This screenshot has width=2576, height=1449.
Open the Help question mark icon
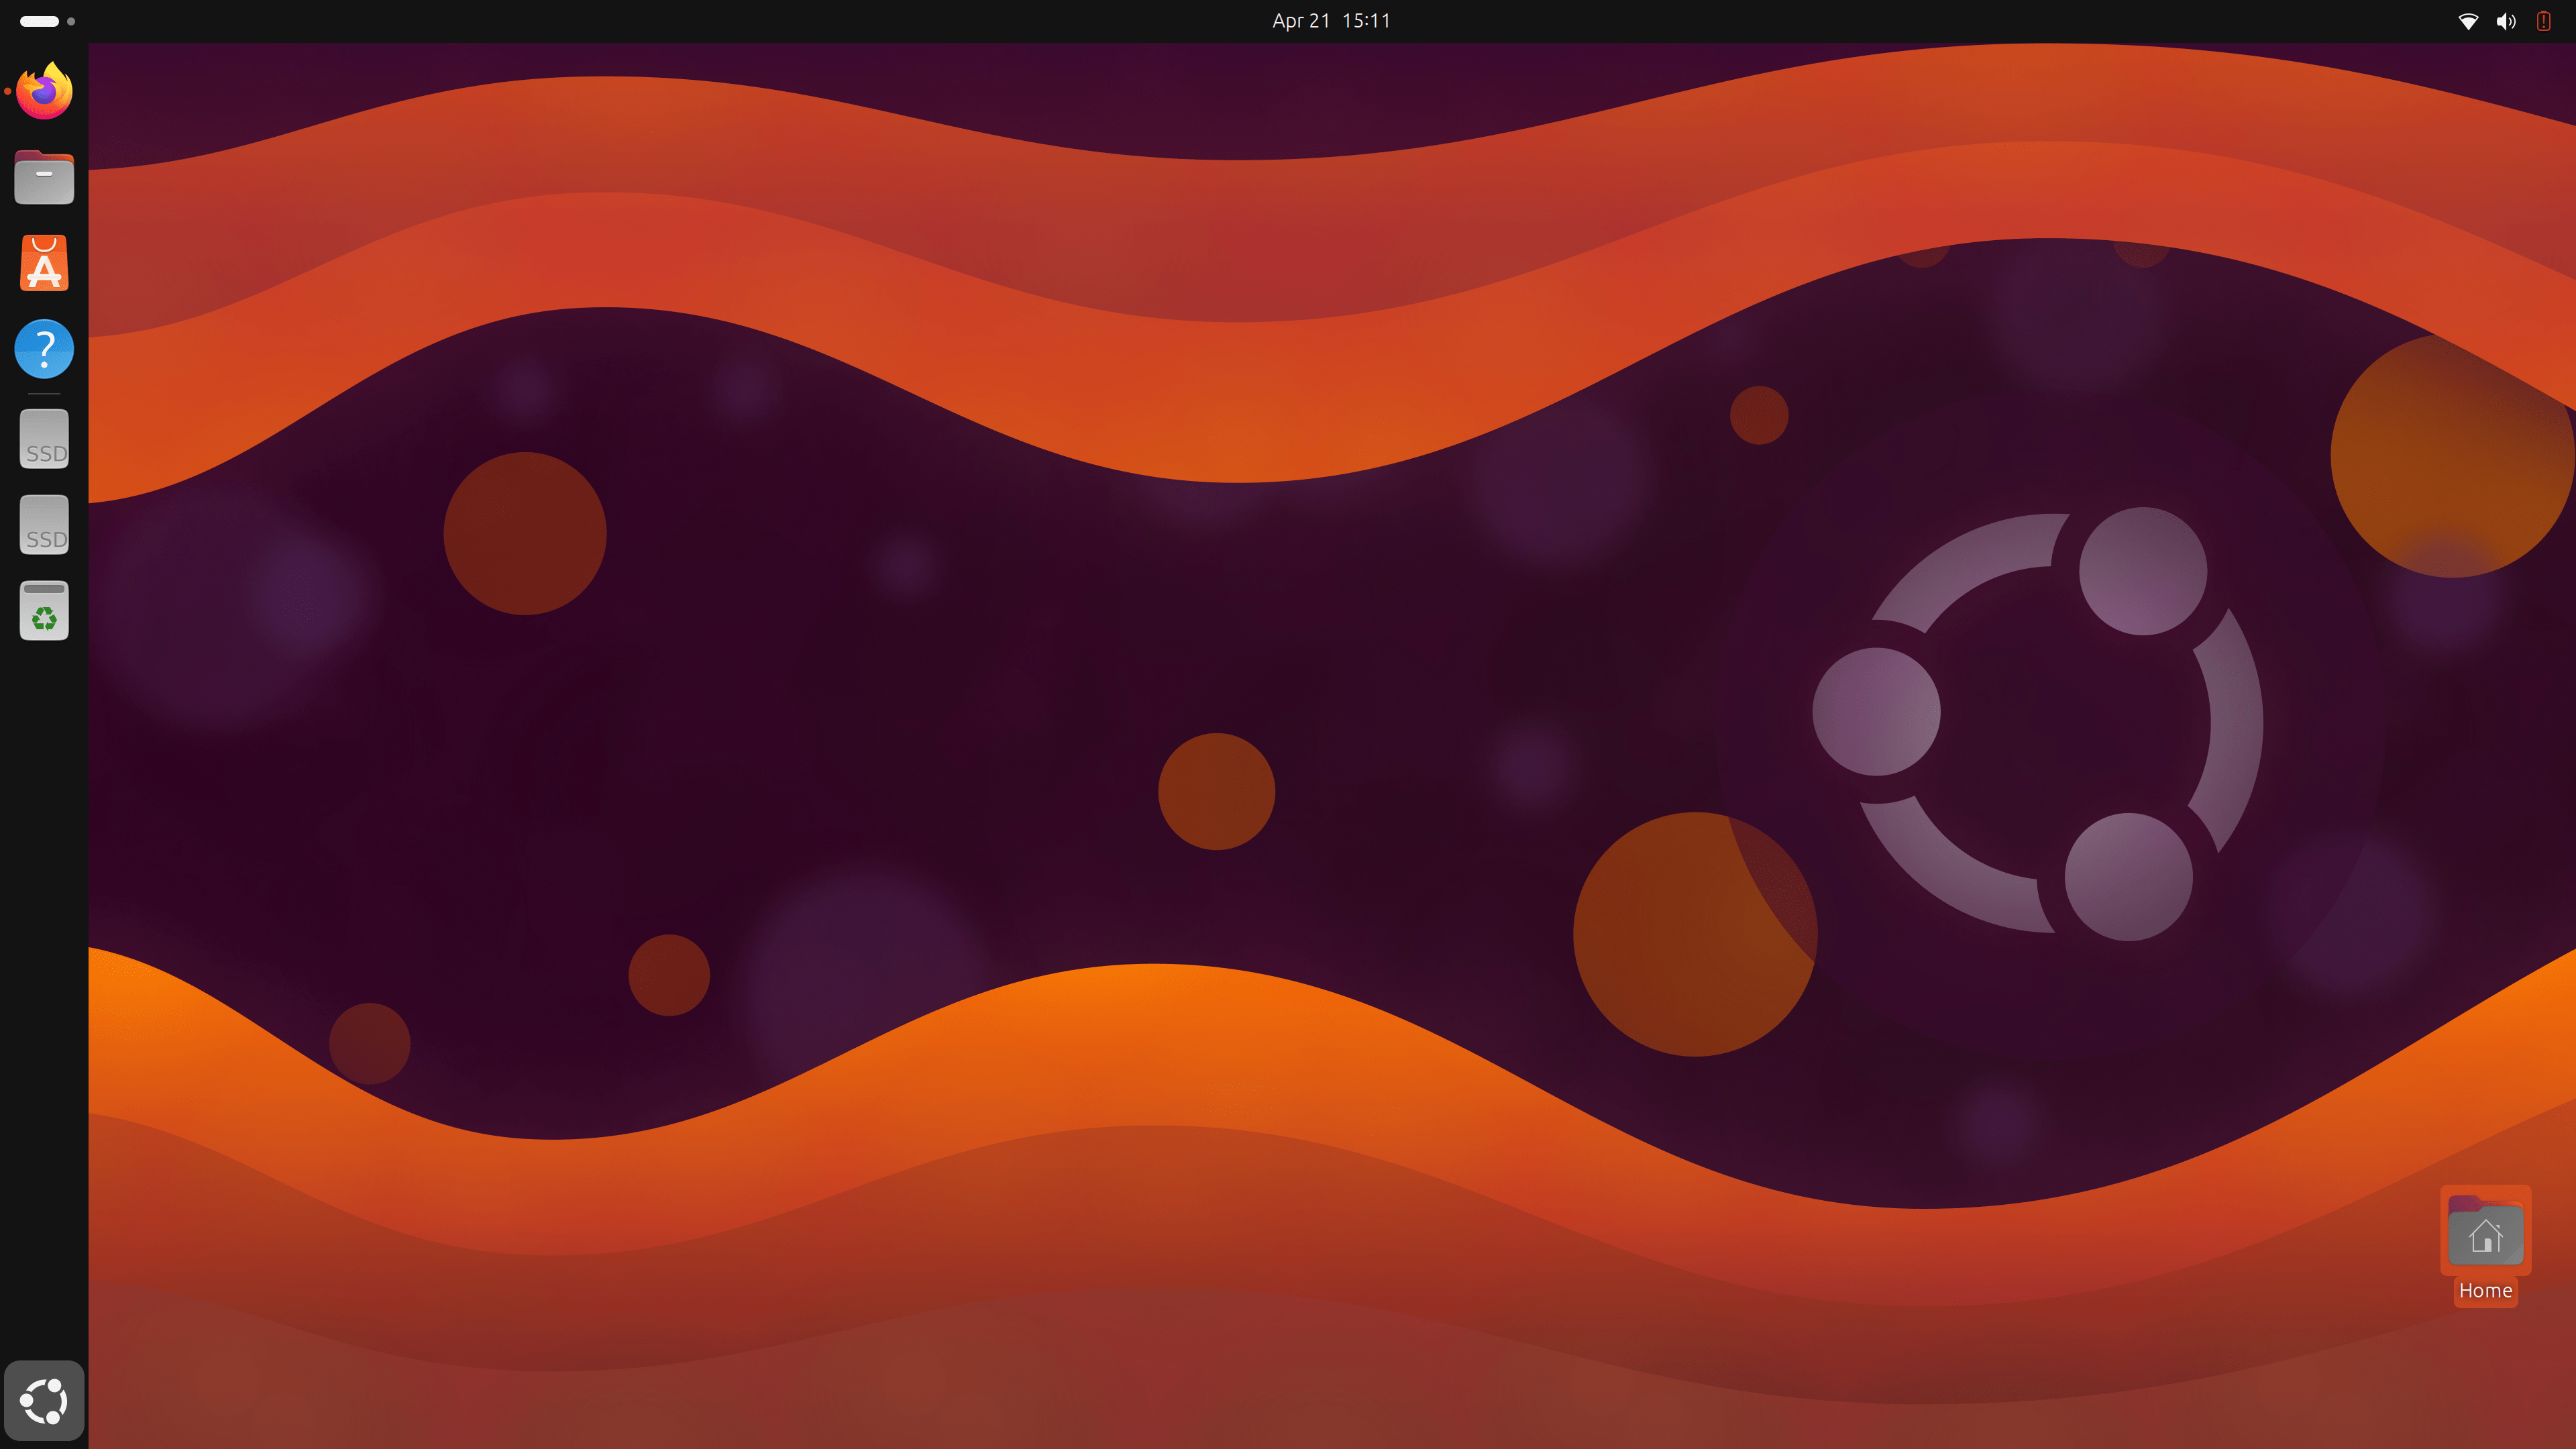pyautogui.click(x=44, y=349)
